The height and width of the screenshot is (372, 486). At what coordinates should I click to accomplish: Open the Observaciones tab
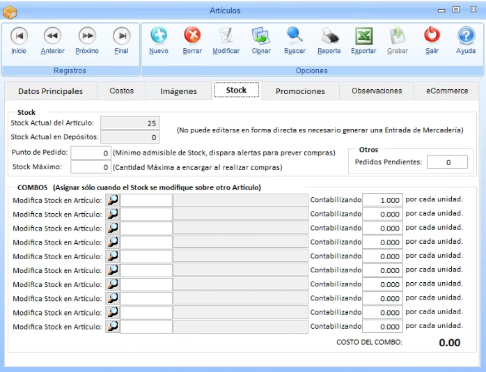(377, 91)
